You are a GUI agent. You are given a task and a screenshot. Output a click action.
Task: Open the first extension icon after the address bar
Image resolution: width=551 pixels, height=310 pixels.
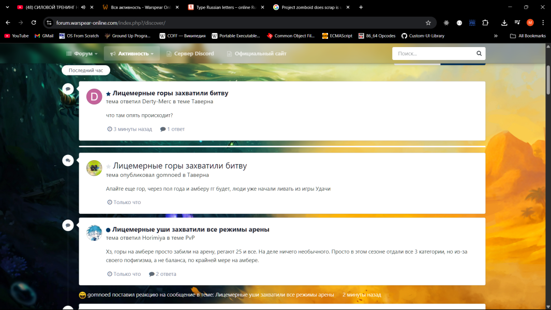pos(446,23)
